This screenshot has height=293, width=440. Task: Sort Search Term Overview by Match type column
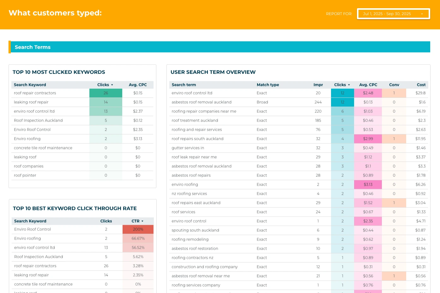(x=268, y=85)
